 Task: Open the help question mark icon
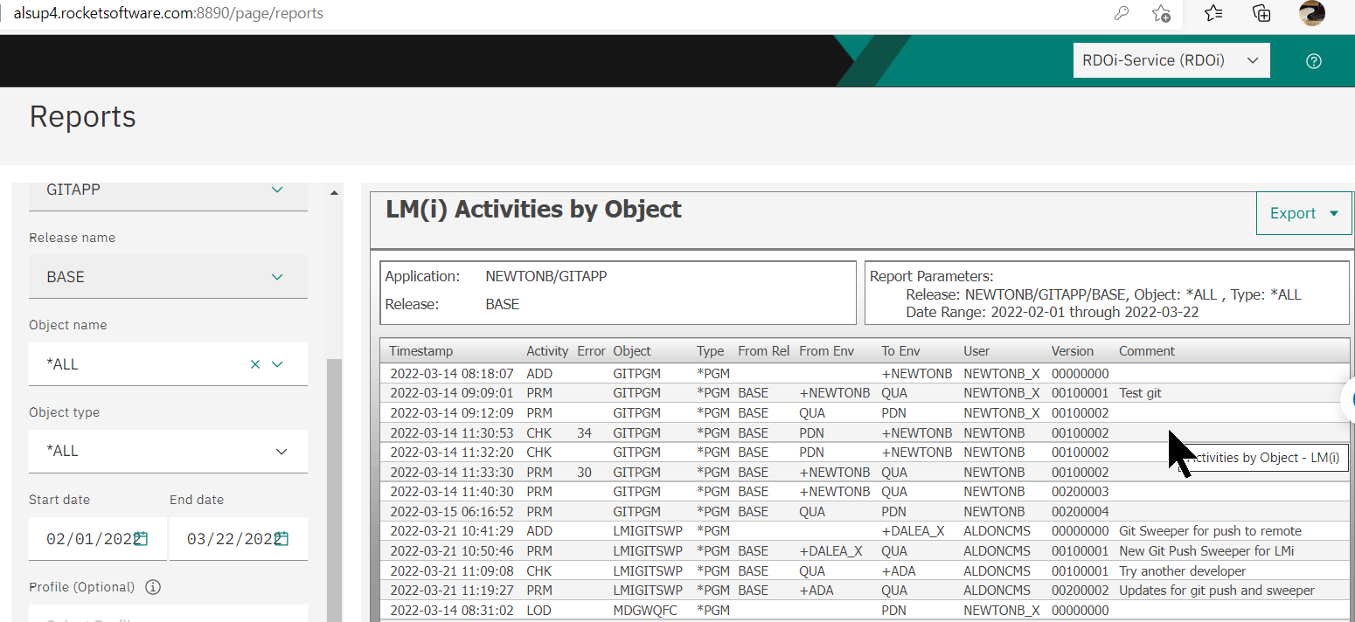click(x=1313, y=60)
